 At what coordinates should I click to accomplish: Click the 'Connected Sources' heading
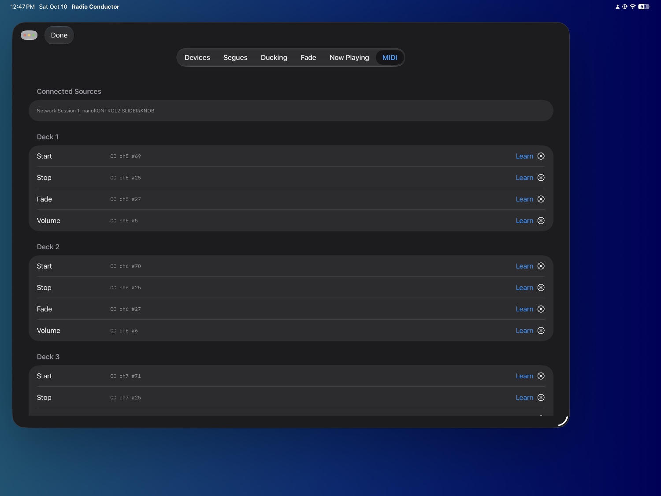[69, 91]
